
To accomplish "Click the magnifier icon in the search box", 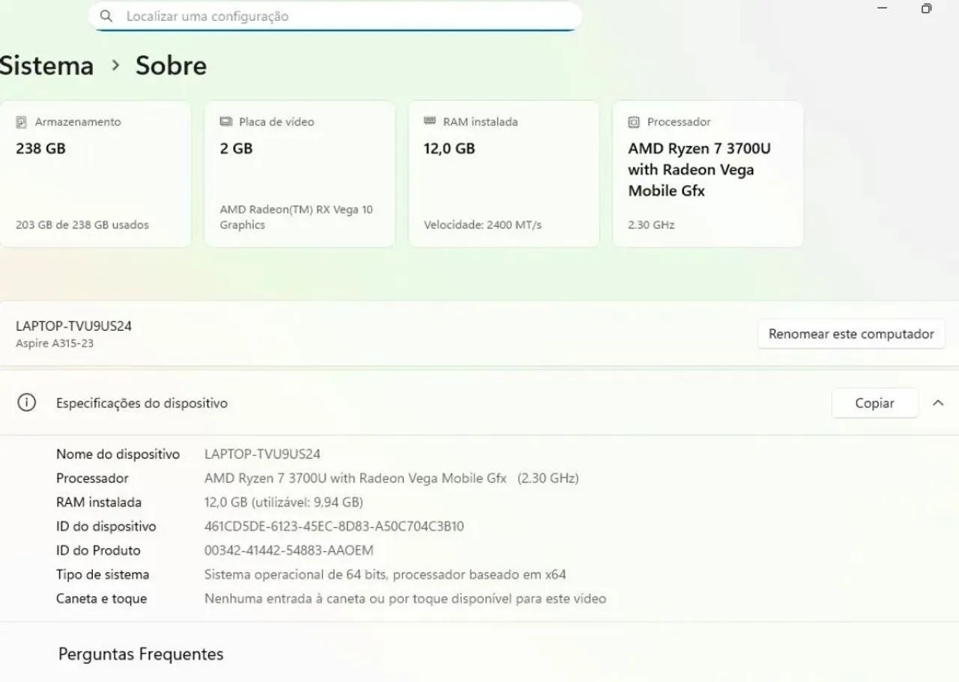I will click(x=106, y=16).
